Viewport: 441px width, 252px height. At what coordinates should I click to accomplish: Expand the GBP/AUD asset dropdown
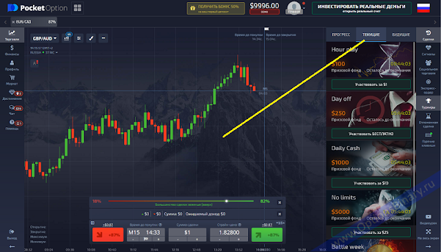point(44,38)
